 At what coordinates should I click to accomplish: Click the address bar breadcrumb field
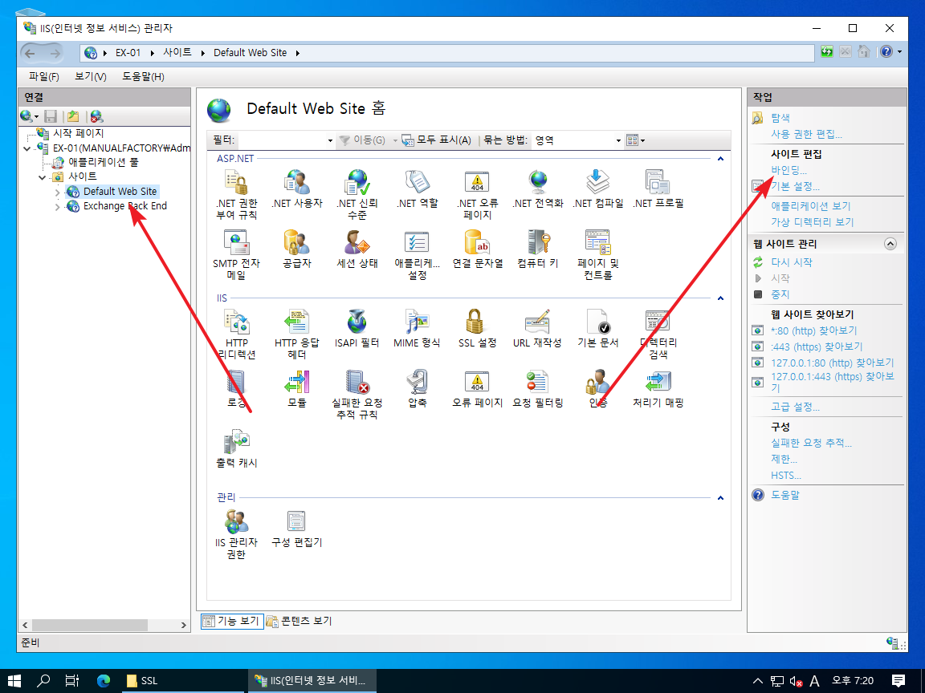point(447,52)
